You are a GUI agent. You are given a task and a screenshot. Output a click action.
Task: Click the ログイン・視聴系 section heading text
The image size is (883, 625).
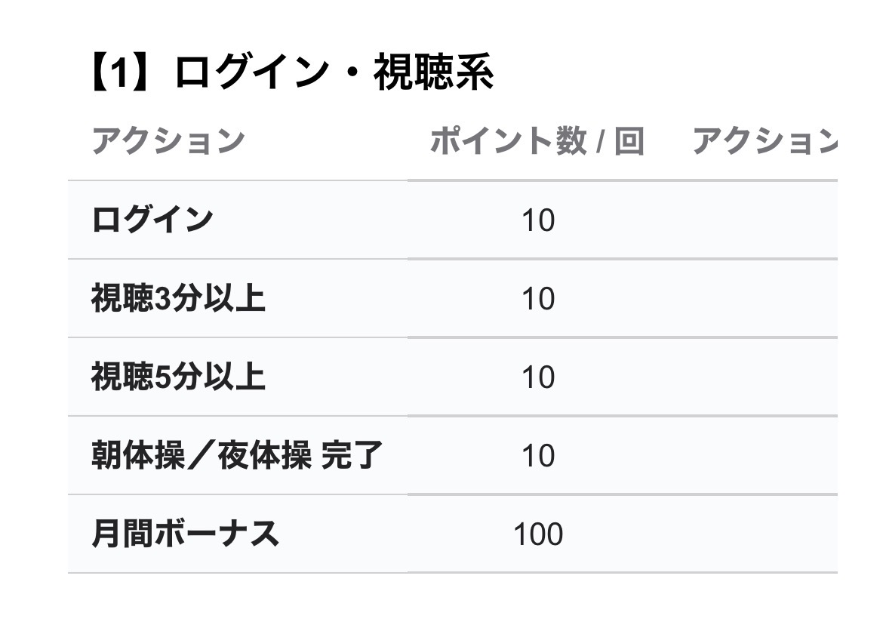(x=334, y=74)
